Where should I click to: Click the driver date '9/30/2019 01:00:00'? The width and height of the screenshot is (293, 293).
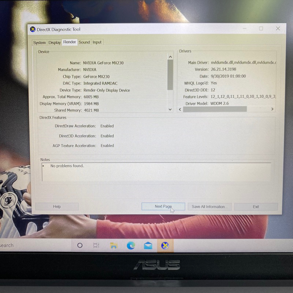tap(228, 76)
